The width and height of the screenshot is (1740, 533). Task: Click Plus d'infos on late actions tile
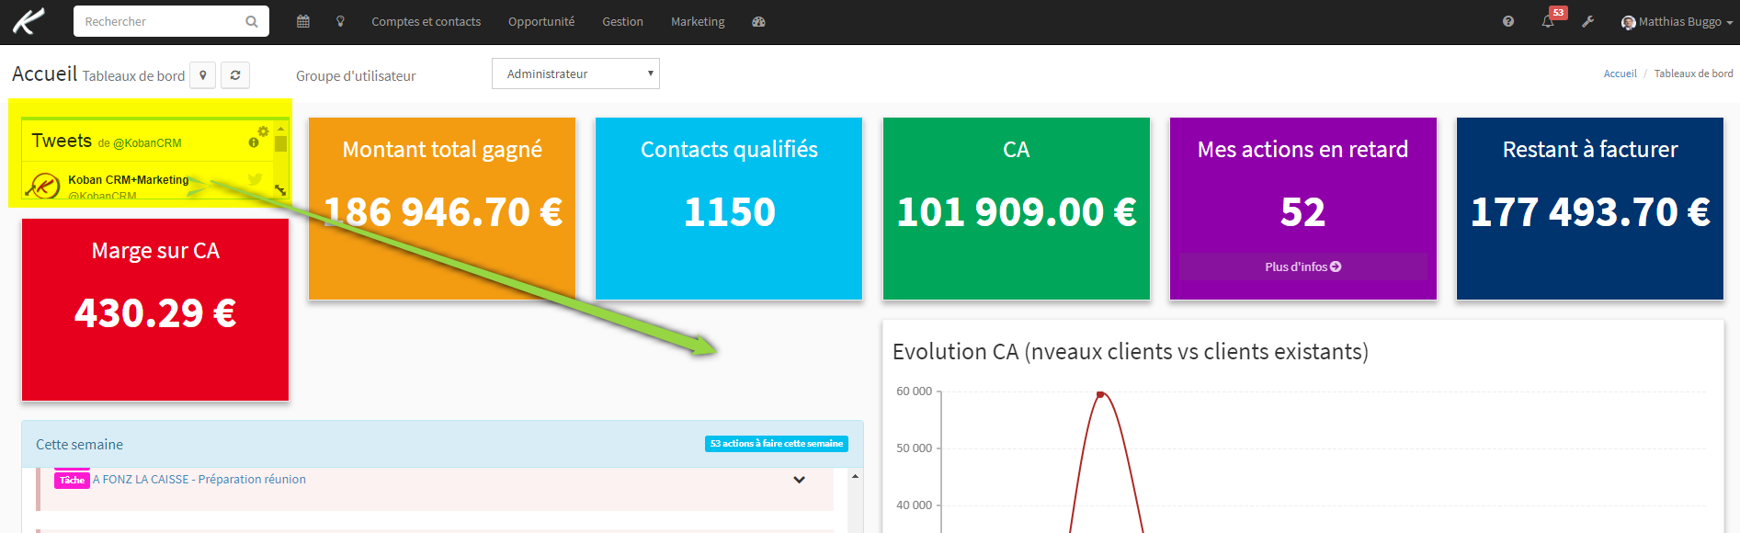tap(1302, 266)
